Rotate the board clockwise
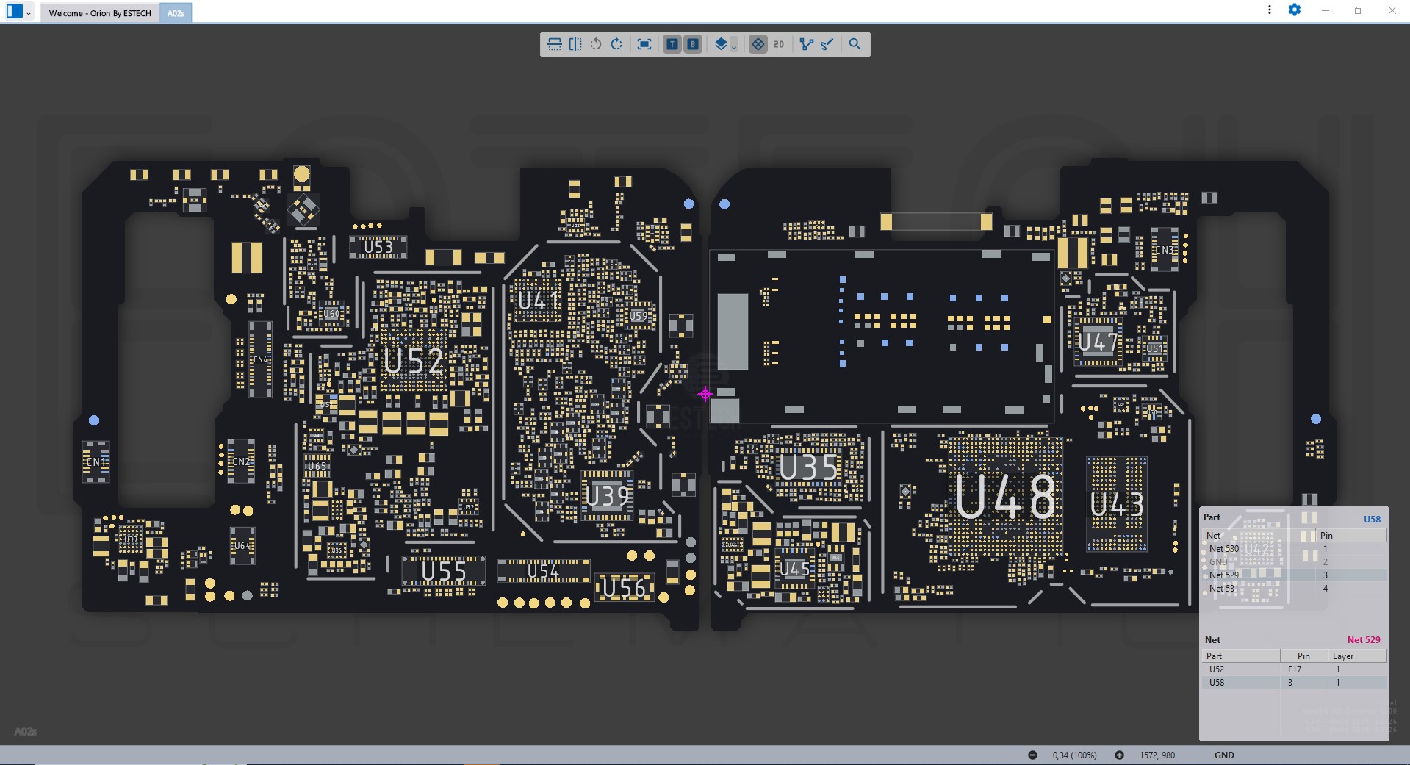Image resolution: width=1410 pixels, height=765 pixels. 616,44
